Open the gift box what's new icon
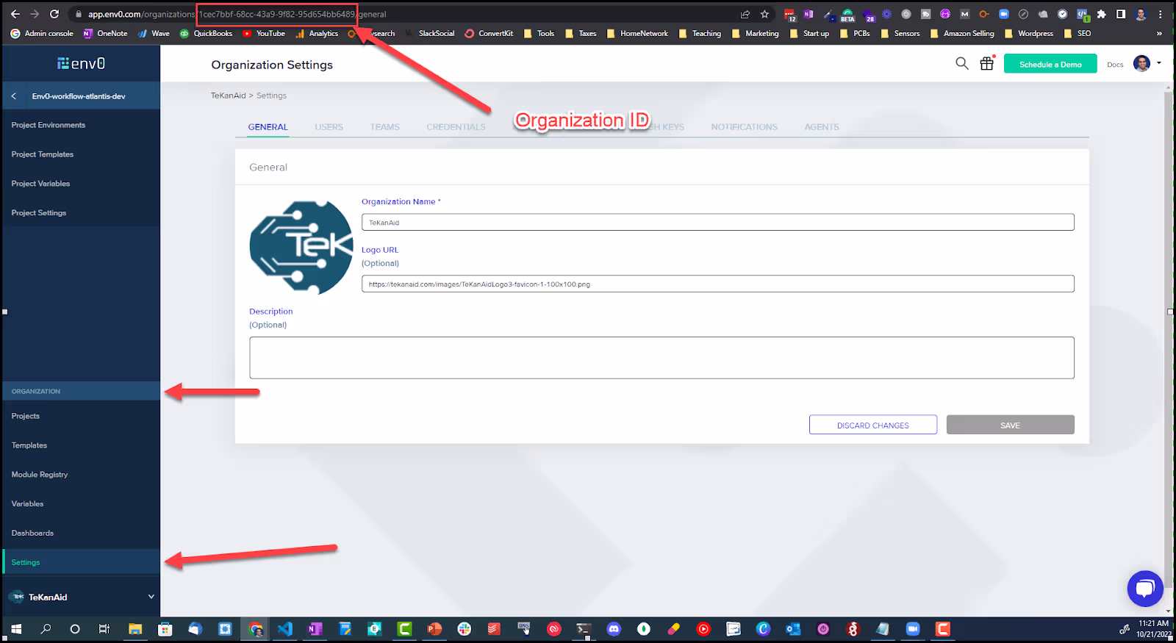 tap(987, 64)
